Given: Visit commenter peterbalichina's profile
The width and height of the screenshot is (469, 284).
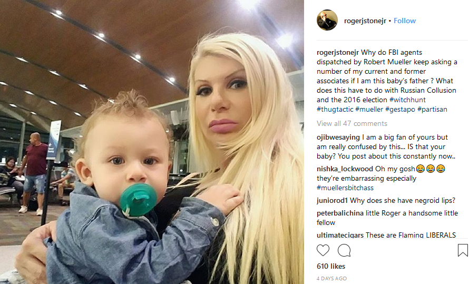Looking at the screenshot, I should click(340, 213).
